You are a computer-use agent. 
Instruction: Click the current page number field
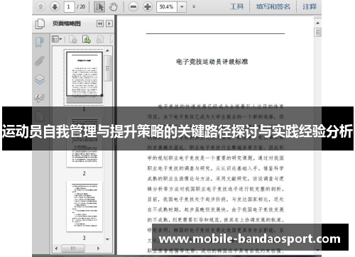(x=69, y=6)
